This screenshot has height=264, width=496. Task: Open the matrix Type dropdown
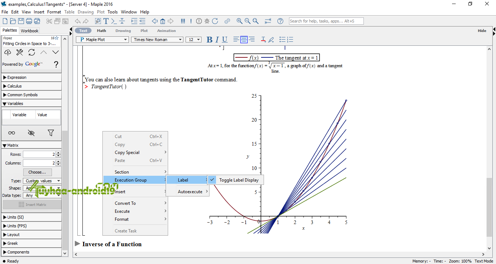pyautogui.click(x=42, y=181)
